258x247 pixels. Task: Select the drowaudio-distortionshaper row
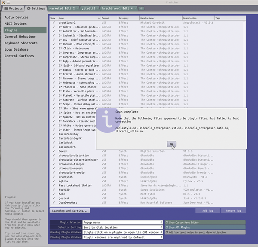147,159
